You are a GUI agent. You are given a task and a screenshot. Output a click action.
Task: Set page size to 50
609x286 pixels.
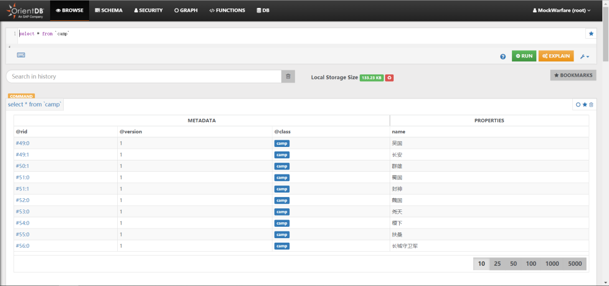pyautogui.click(x=514, y=263)
